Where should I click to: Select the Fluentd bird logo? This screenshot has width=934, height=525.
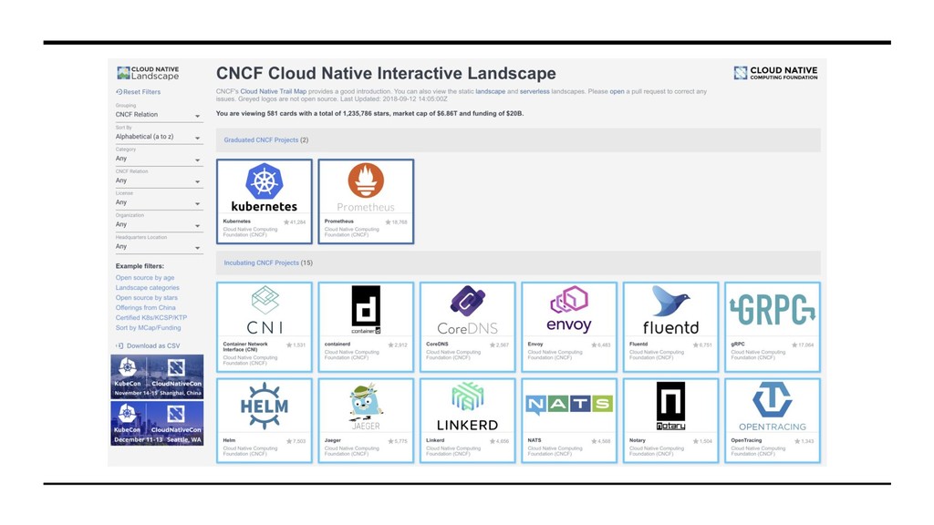coord(670,310)
